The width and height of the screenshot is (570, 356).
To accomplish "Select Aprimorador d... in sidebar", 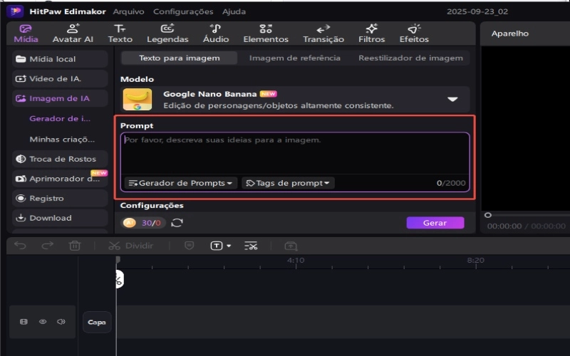I will [60, 179].
